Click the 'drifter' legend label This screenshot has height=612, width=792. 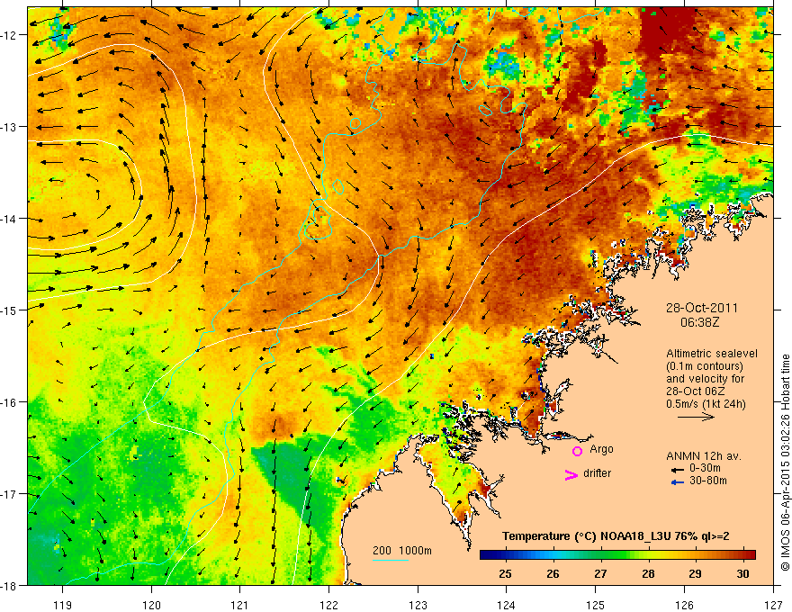(x=597, y=473)
